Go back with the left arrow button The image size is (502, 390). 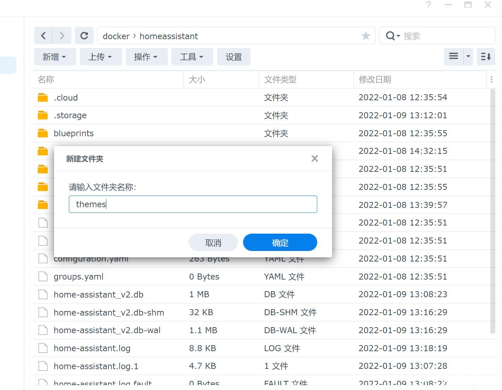(x=43, y=36)
